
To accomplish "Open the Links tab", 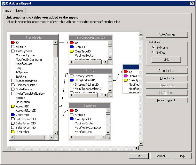I will (x=19, y=11).
